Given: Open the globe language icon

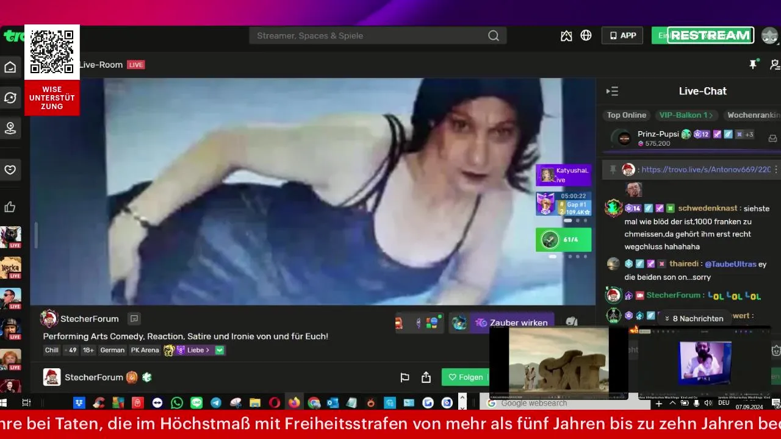Looking at the screenshot, I should point(586,35).
